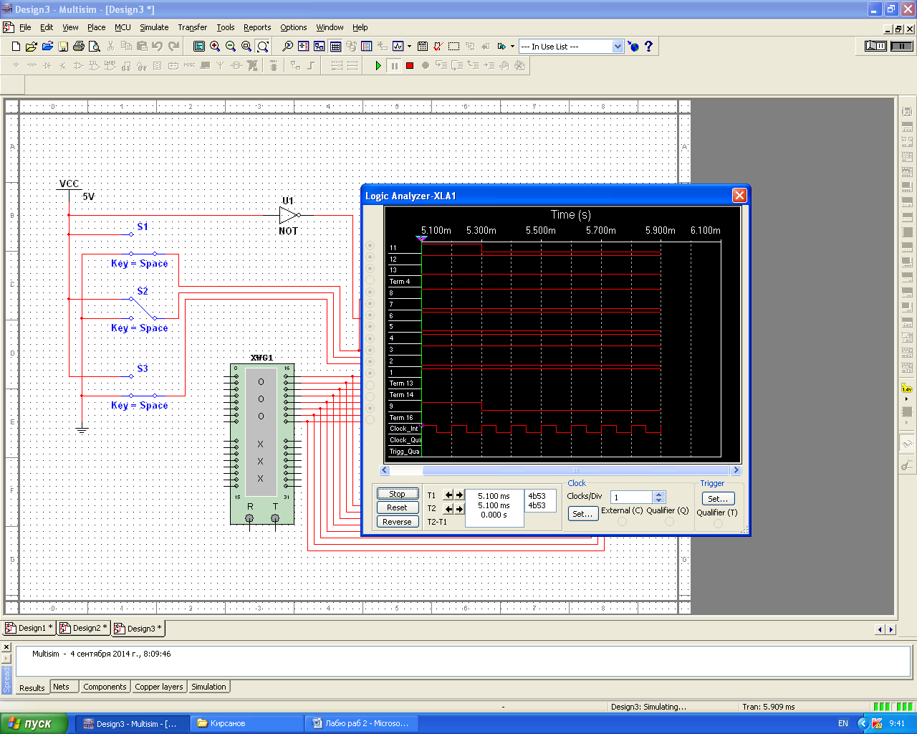Toggle channel 1 indicator in Logic Analyzer

(x=370, y=373)
